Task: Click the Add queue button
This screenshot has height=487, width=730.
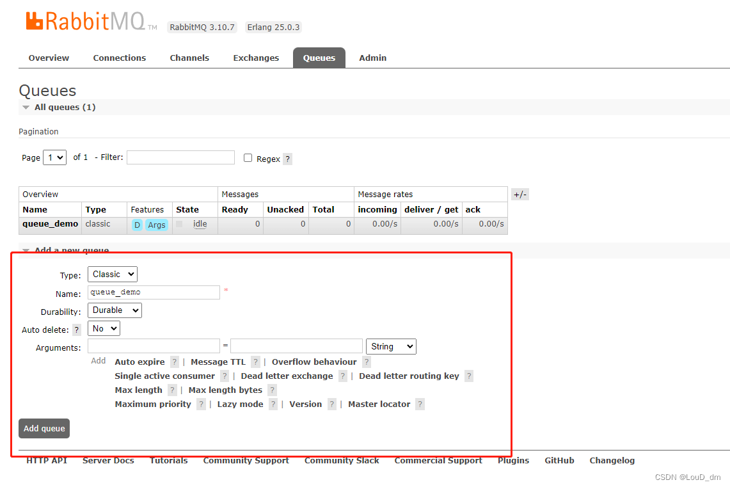Action: pyautogui.click(x=44, y=428)
